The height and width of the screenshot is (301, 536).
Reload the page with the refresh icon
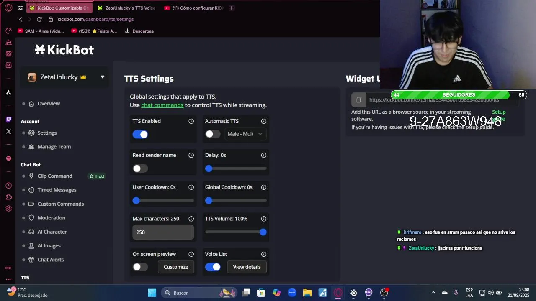[x=39, y=19]
